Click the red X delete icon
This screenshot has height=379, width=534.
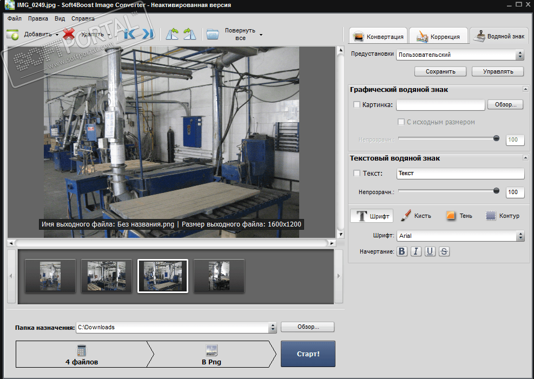(x=69, y=34)
